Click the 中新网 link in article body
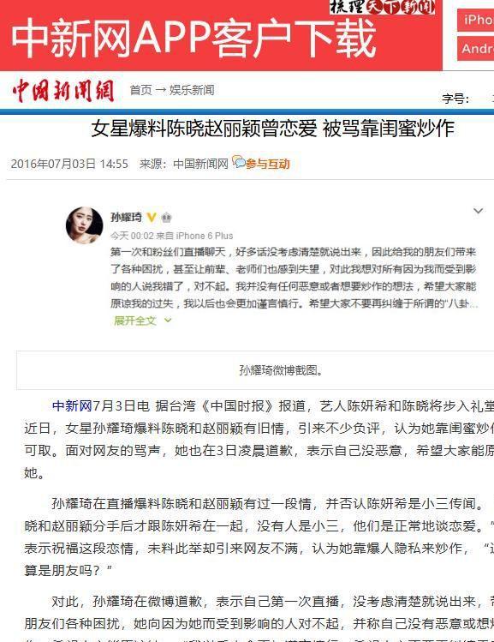Image resolution: width=494 pixels, height=642 pixels. [72, 405]
